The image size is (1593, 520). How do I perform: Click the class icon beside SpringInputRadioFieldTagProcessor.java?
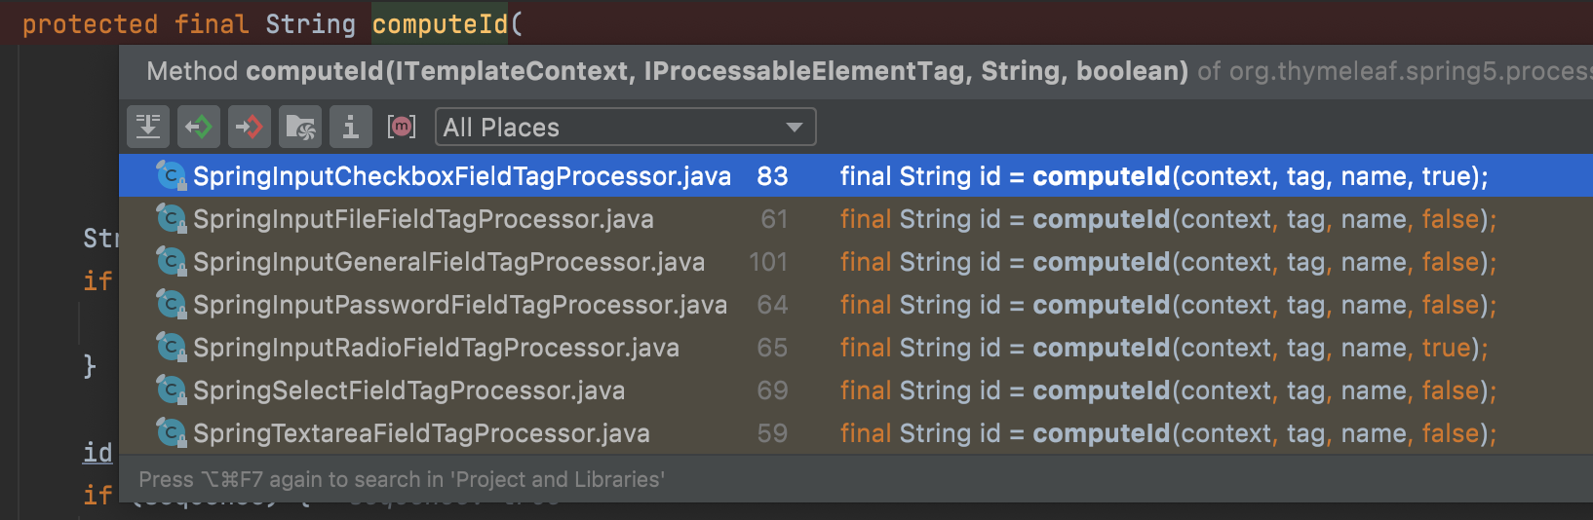pos(172,348)
